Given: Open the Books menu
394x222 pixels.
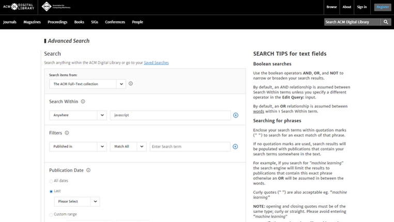Looking at the screenshot, I should pyautogui.click(x=79, y=22).
